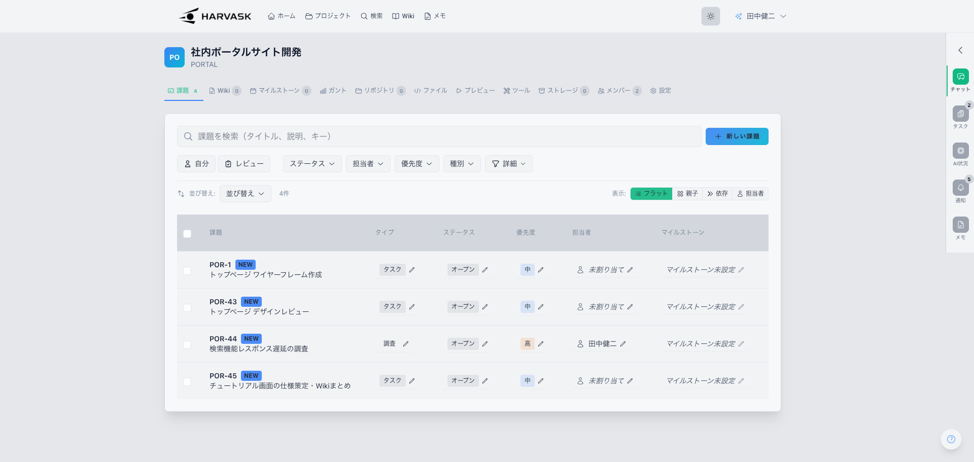The height and width of the screenshot is (462, 974).
Task: Open the 優先度 filter dropdown
Action: [416, 164]
